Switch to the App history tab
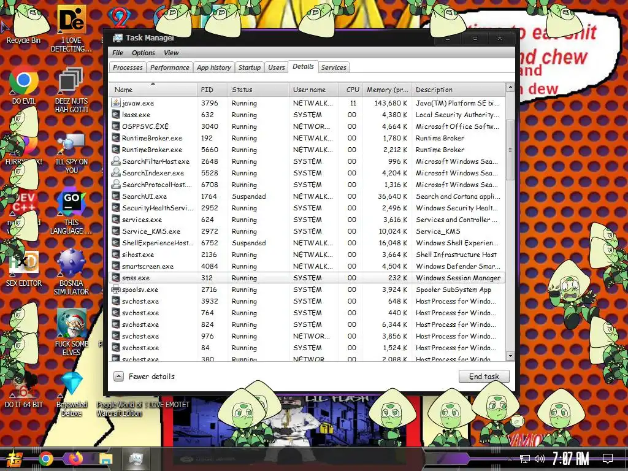 pos(214,67)
